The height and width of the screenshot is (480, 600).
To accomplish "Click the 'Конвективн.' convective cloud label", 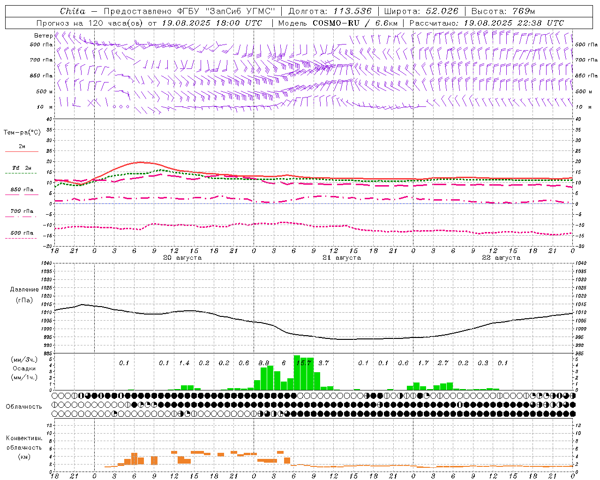I will click(24, 438).
